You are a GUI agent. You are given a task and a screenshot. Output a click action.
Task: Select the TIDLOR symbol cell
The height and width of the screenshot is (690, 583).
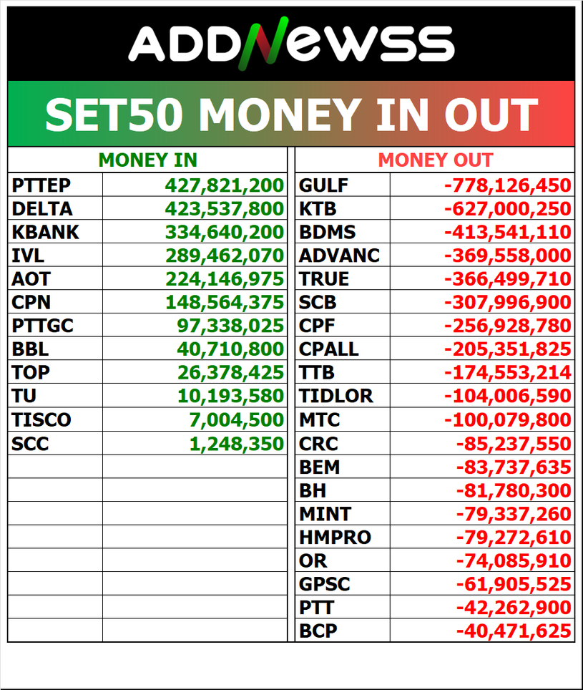(335, 396)
